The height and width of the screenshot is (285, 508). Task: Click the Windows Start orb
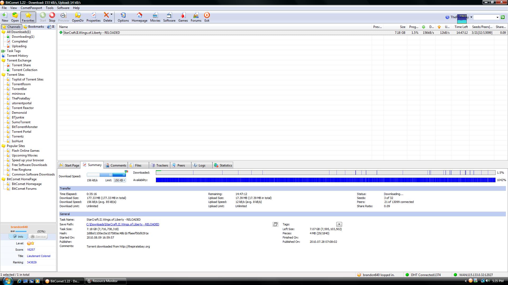pyautogui.click(x=7, y=281)
